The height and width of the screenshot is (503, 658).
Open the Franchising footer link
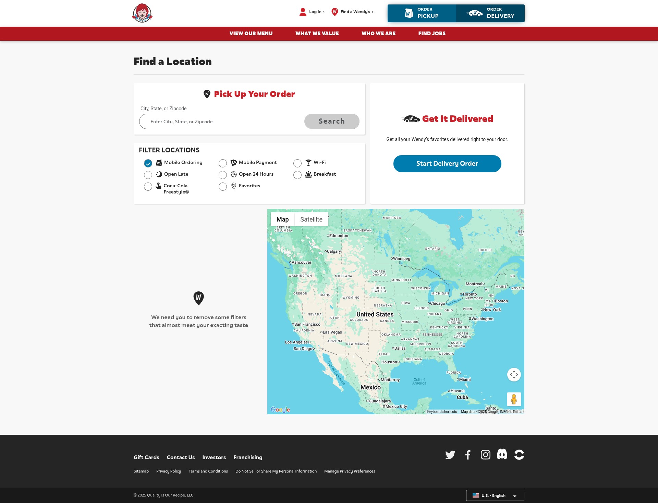pos(248,457)
